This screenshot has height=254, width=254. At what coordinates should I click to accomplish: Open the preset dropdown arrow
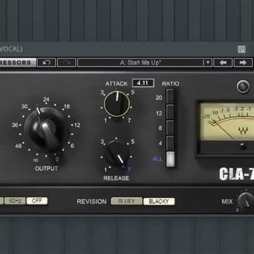[208, 63]
